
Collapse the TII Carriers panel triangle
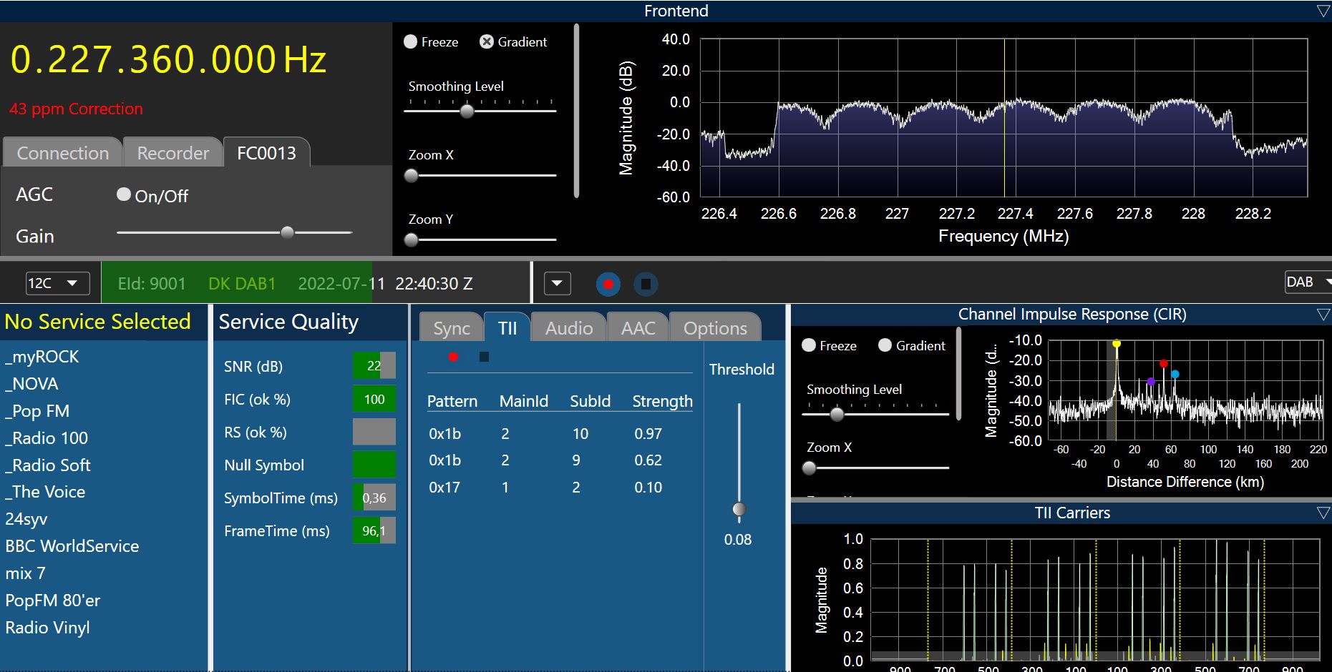coord(1323,513)
